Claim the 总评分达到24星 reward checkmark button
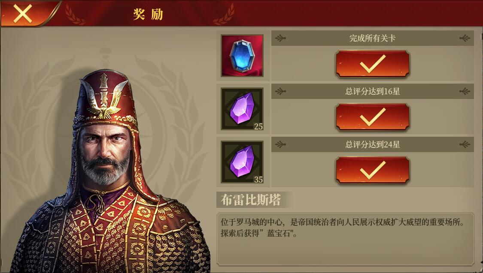483x273 pixels. point(372,170)
